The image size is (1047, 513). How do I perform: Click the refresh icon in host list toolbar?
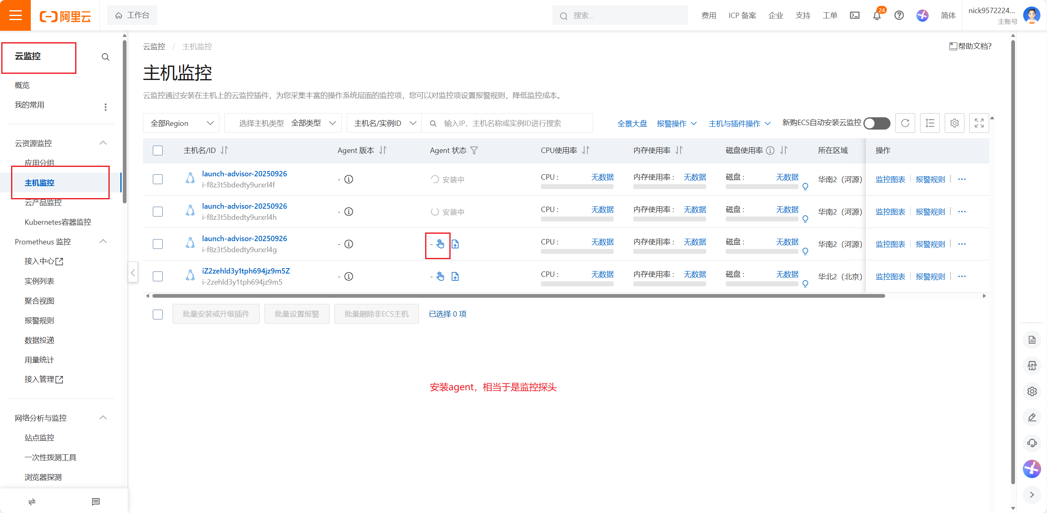(905, 123)
